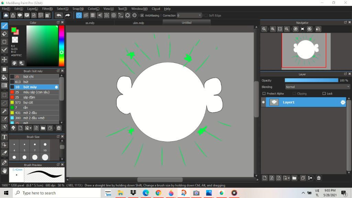Open Microsoft Edge from taskbar
This screenshot has height=198, width=352.
(x=146, y=193)
